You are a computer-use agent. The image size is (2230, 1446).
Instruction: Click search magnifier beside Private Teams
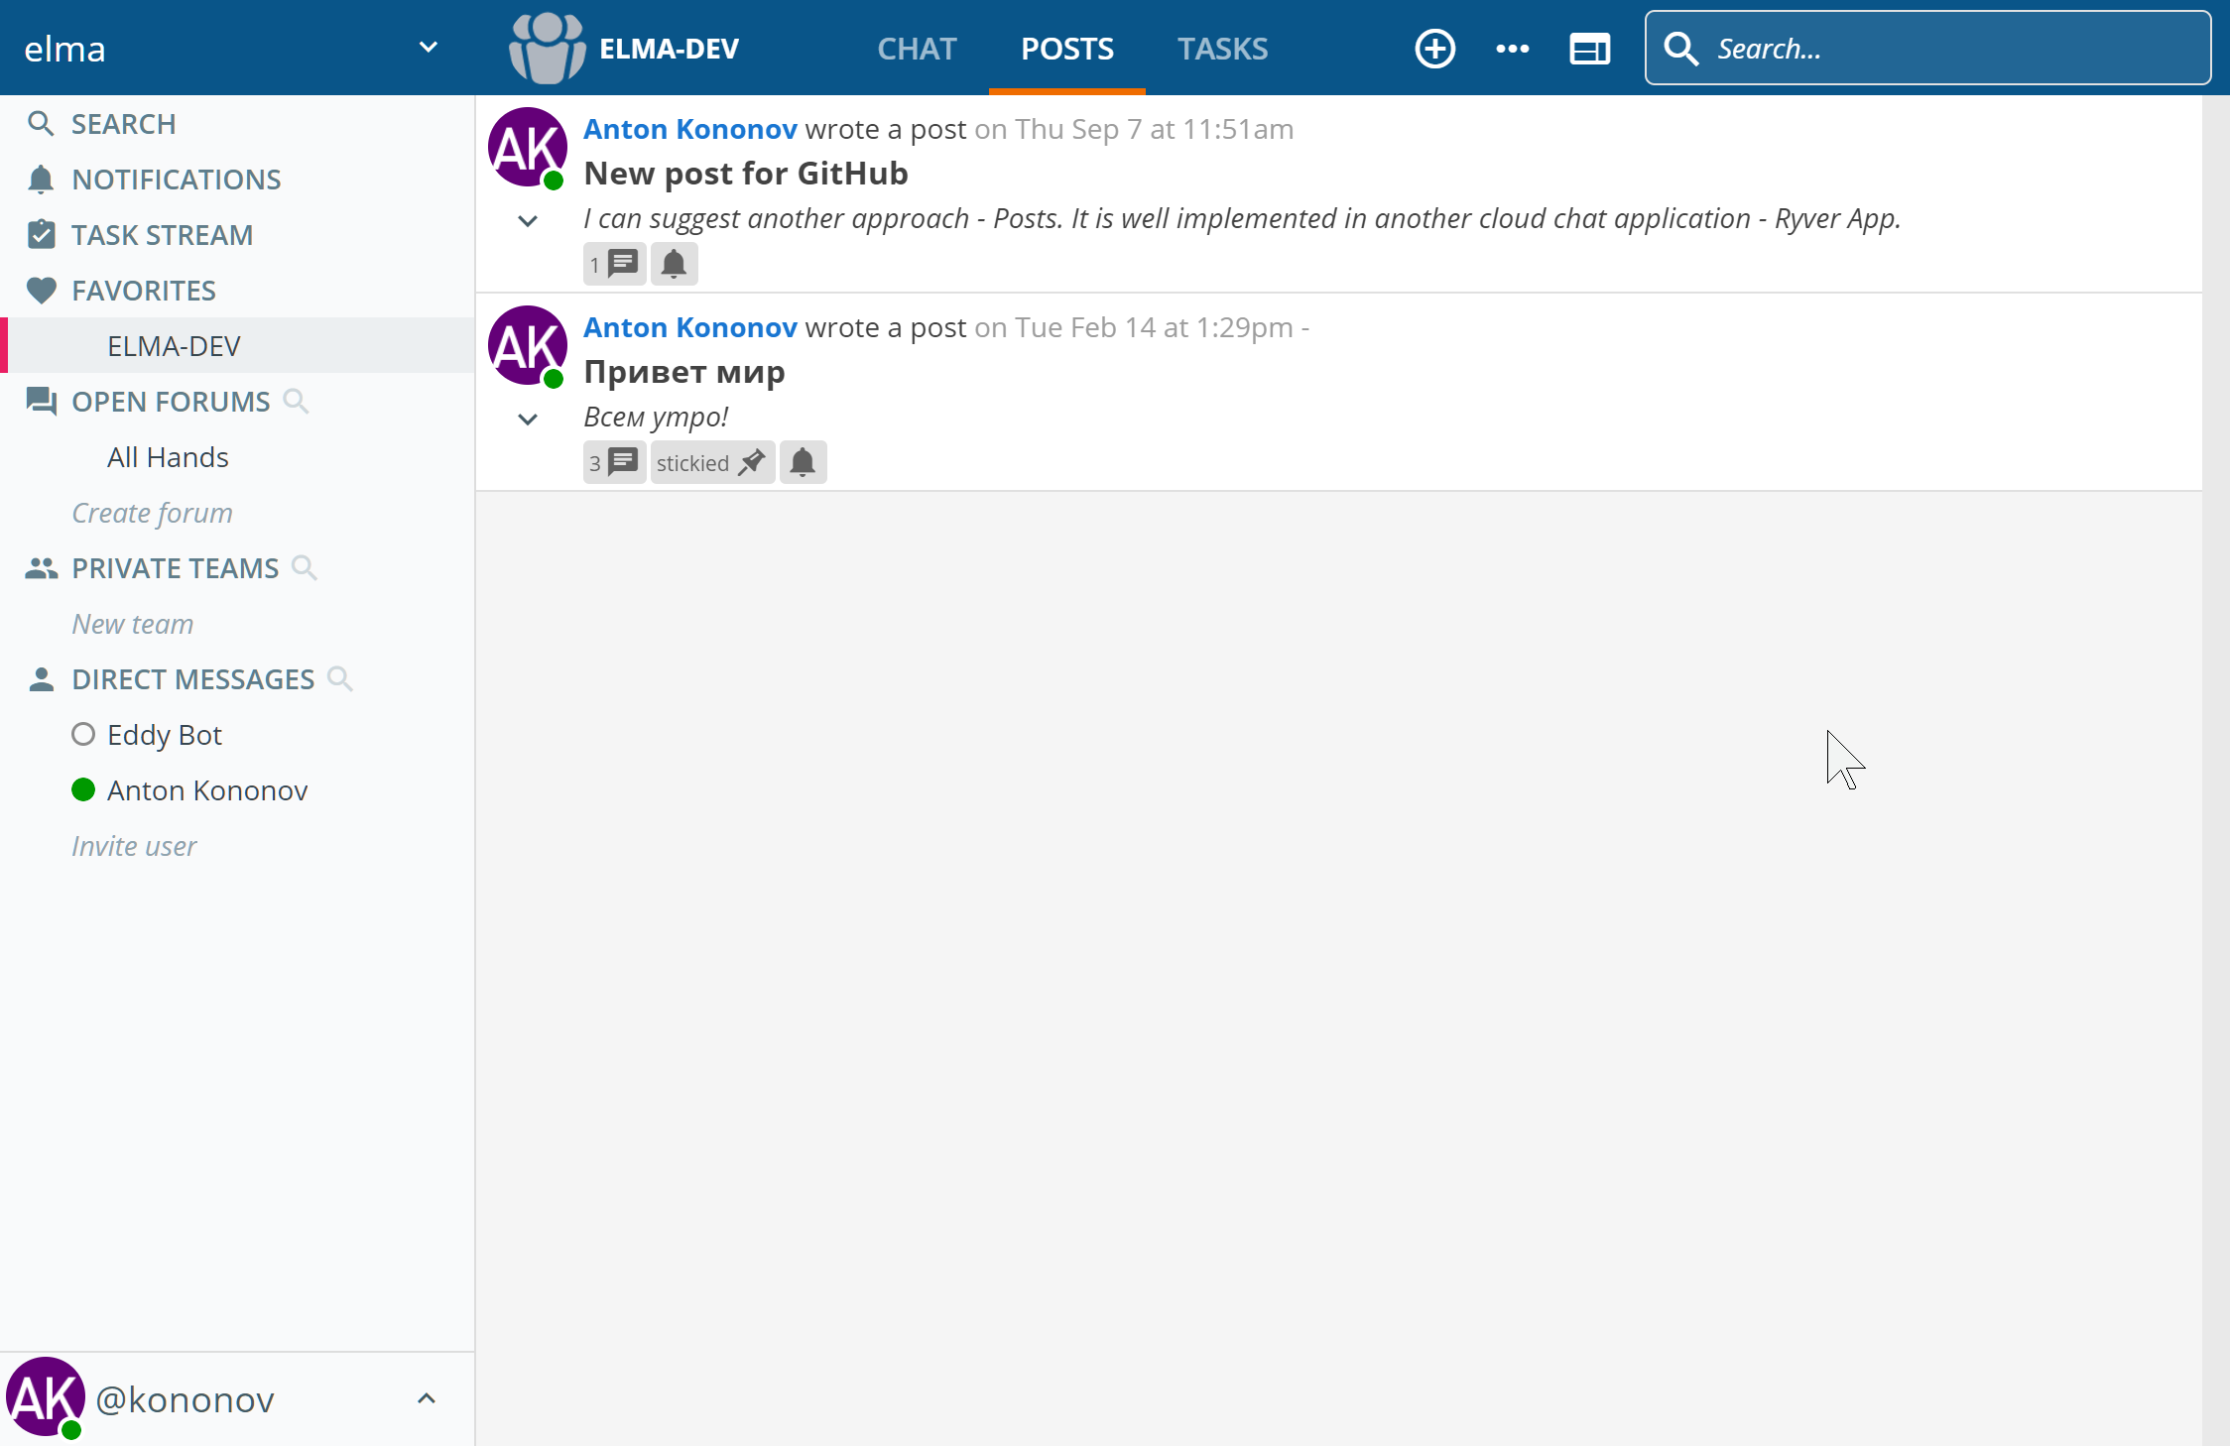click(x=305, y=567)
